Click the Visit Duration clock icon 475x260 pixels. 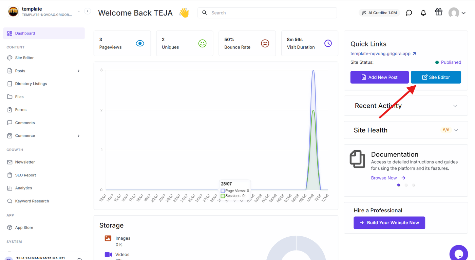328,43
